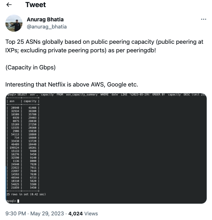Click the asn column header in the screenshot
The height and width of the screenshot is (220, 212).
(12, 101)
